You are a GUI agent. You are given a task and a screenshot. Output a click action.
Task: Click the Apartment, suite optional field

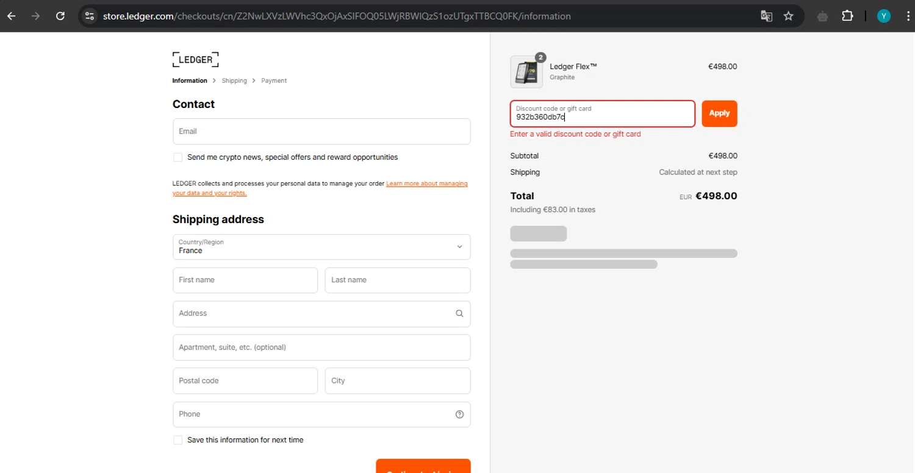coord(321,347)
